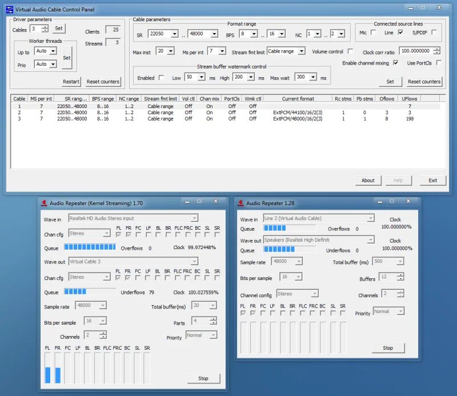Click the Audio Repeater 1.28 title icon
Image resolution: width=457 pixels, height=396 pixels.
coord(240,203)
